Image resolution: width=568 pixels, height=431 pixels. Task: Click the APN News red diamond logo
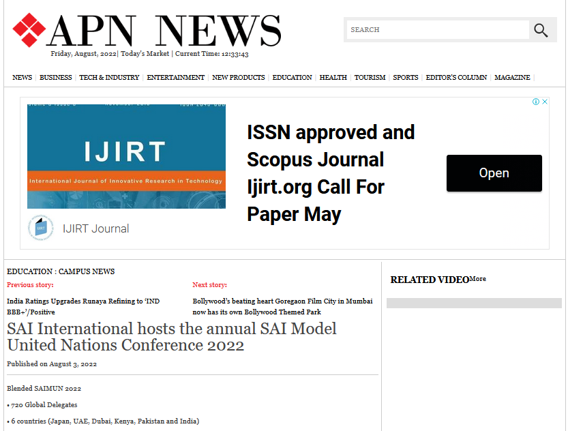pyautogui.click(x=29, y=30)
